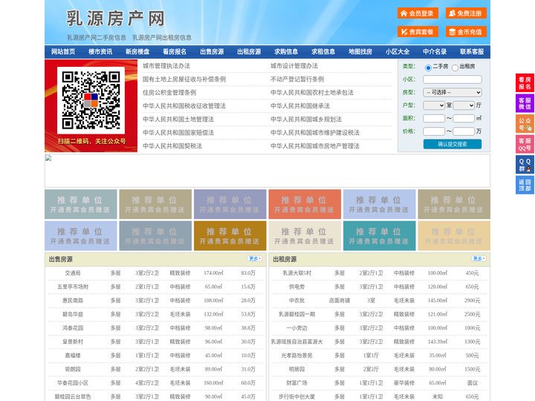Viewport: 535px width, 401px height.
Task: Open 出售房源 navigation item
Action: [x=212, y=52]
